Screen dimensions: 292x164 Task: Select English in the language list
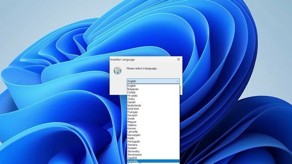[153, 86]
